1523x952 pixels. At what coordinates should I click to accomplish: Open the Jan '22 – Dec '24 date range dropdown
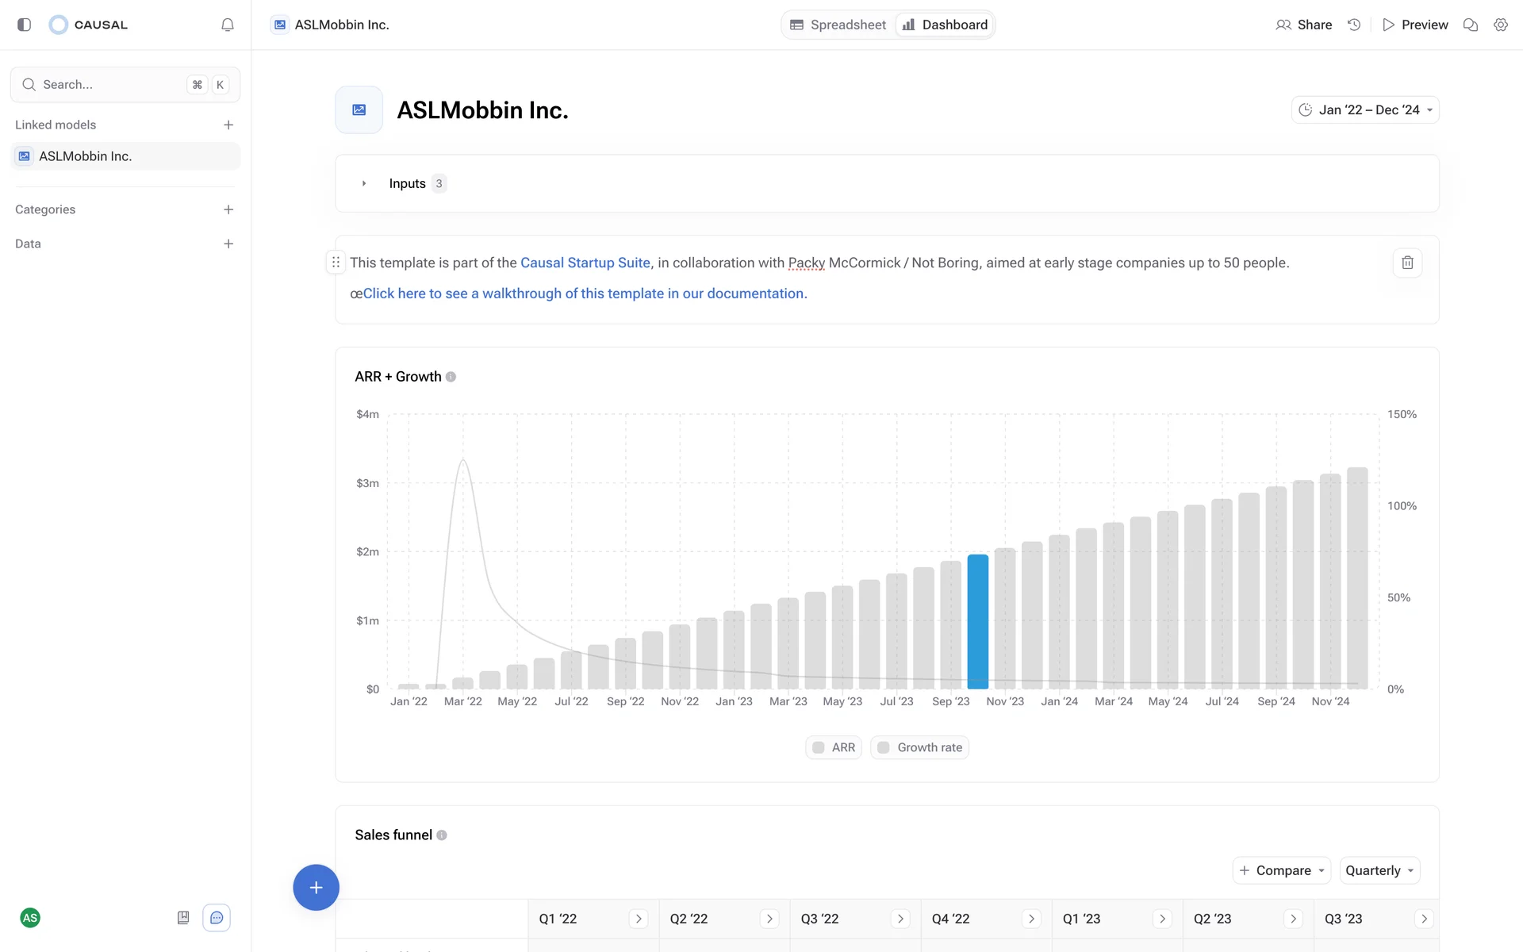coord(1365,110)
